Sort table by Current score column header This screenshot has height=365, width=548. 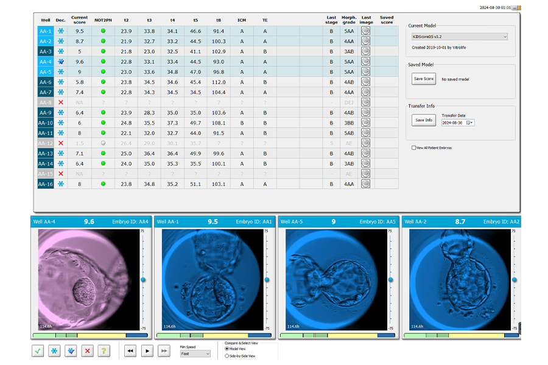(x=79, y=19)
